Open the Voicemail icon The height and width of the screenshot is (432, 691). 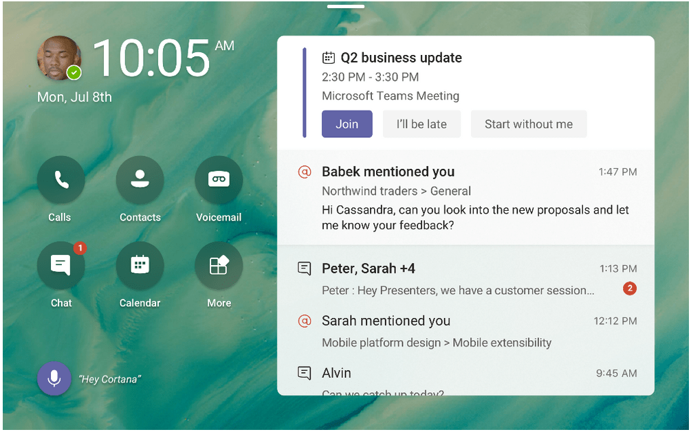click(x=219, y=181)
